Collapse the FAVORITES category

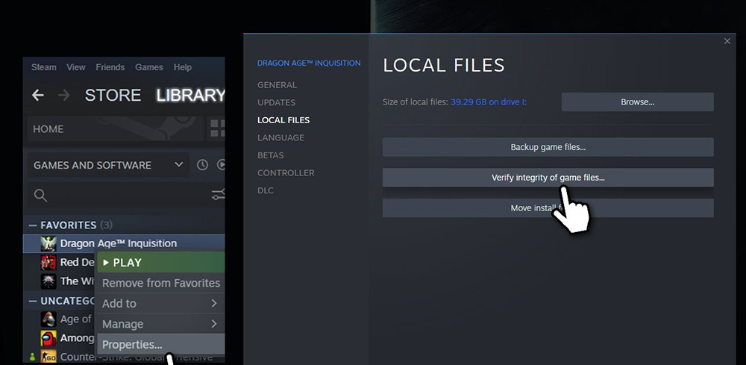click(x=32, y=225)
